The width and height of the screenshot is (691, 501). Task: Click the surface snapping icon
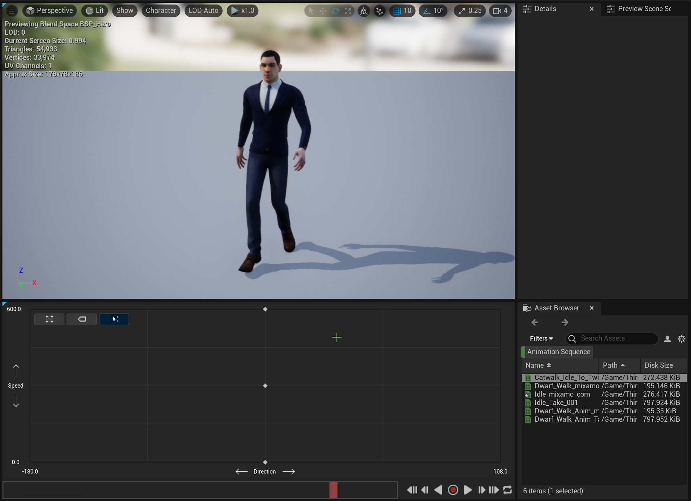click(379, 11)
